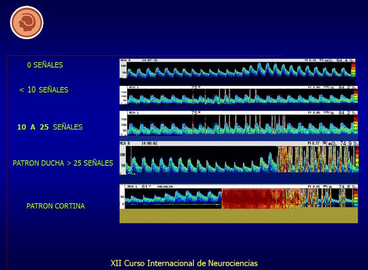
Task: Select the '10 A 25 SEÑALES' label
Action: coord(50,127)
